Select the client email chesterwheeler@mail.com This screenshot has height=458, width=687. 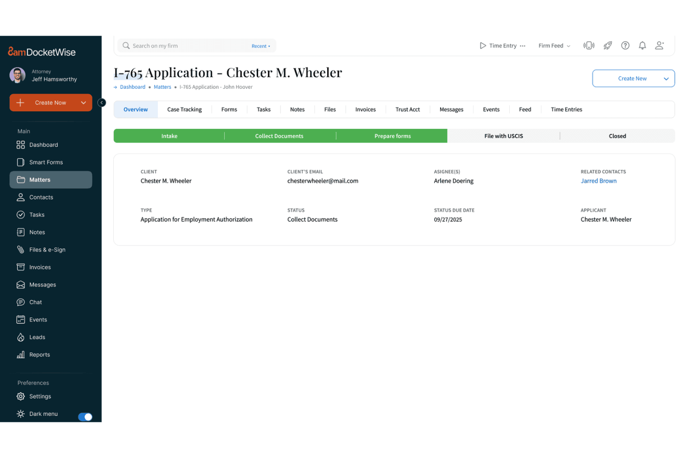323,181
